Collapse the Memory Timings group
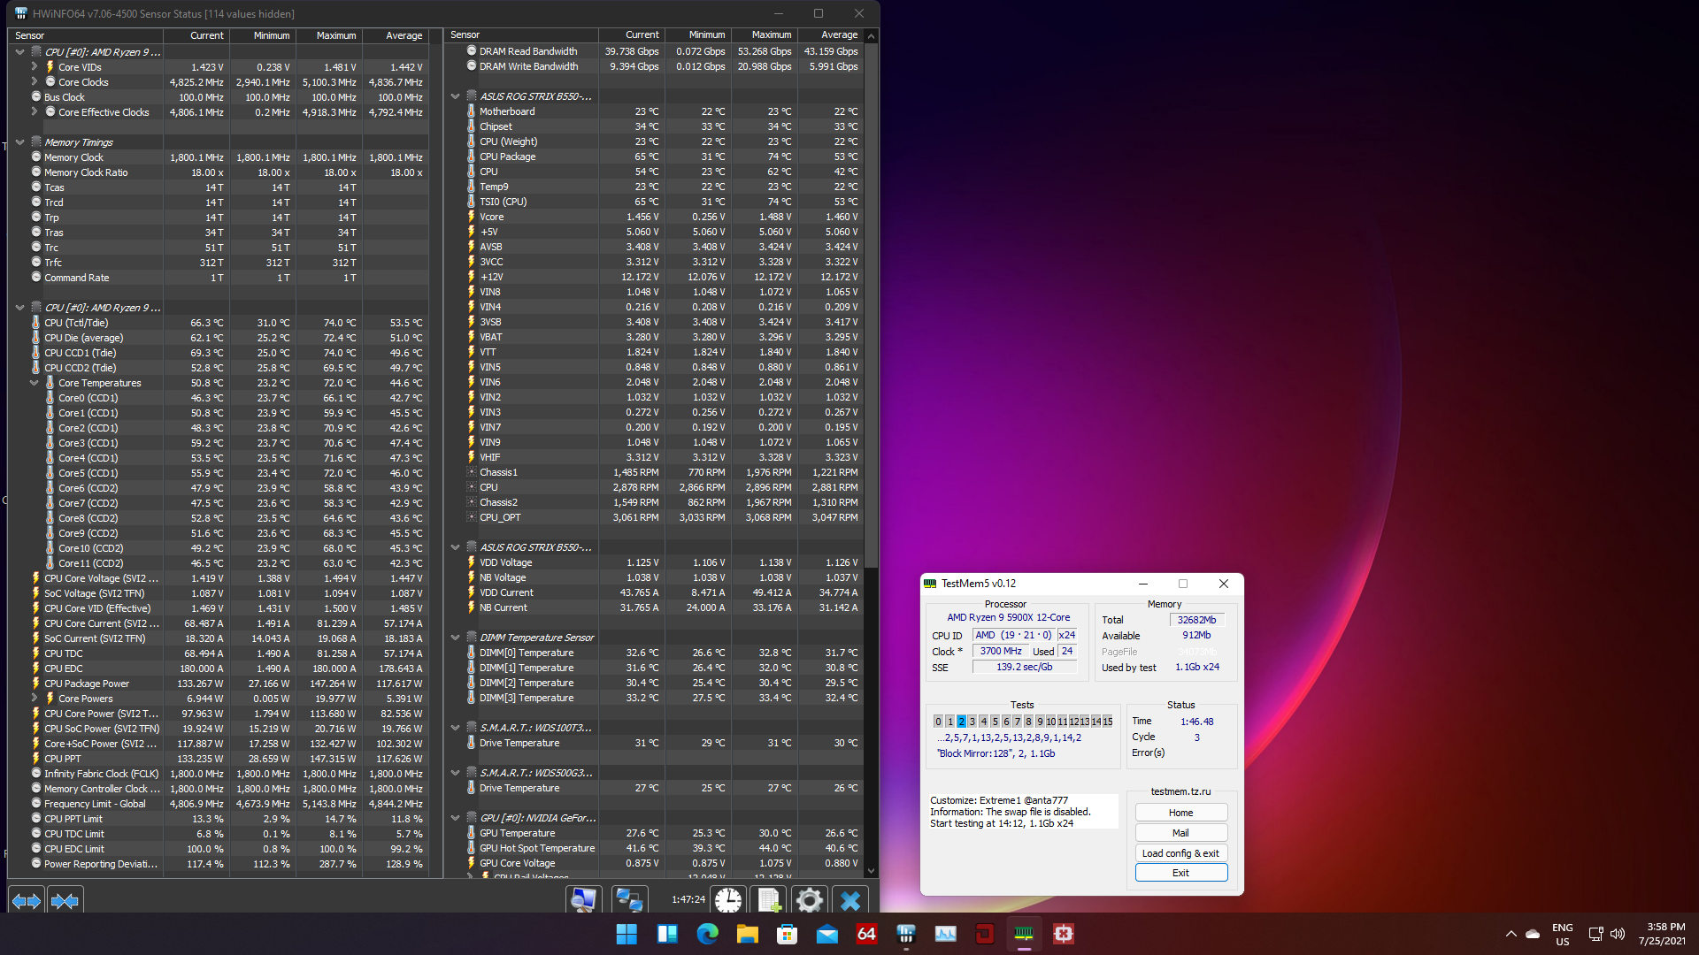 19,142
